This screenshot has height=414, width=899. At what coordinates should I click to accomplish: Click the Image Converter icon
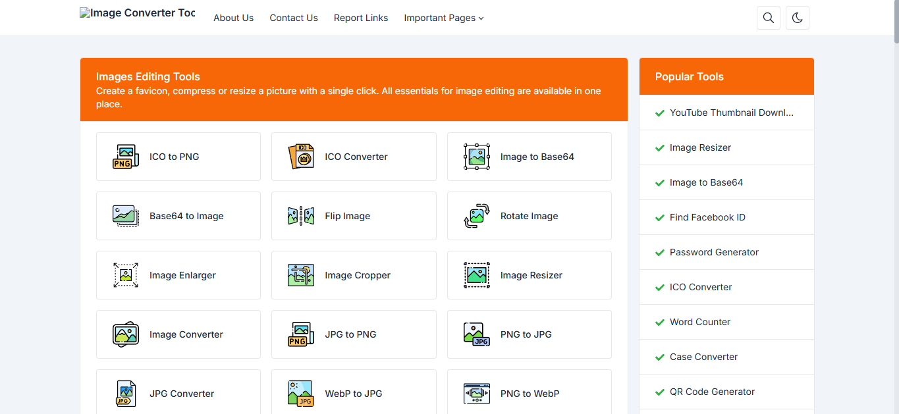(126, 334)
